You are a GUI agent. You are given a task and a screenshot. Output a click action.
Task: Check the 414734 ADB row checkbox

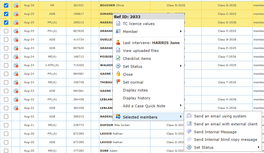click(x=6, y=39)
